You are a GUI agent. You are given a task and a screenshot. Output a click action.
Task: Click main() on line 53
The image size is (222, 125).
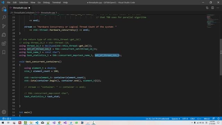click(28, 112)
